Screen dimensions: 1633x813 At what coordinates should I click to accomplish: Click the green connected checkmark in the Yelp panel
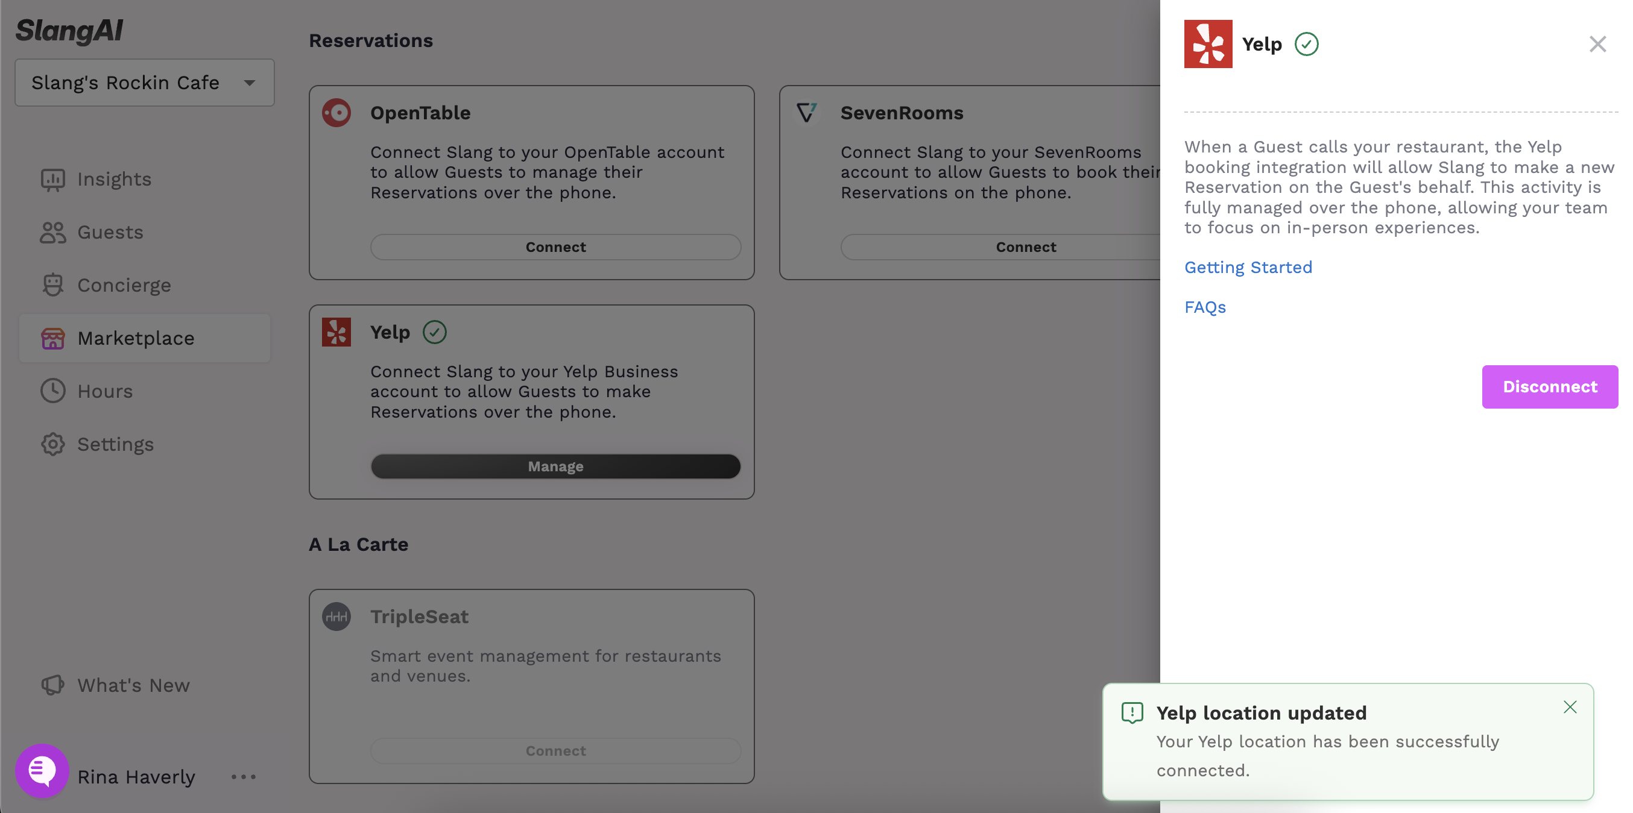click(x=1307, y=44)
